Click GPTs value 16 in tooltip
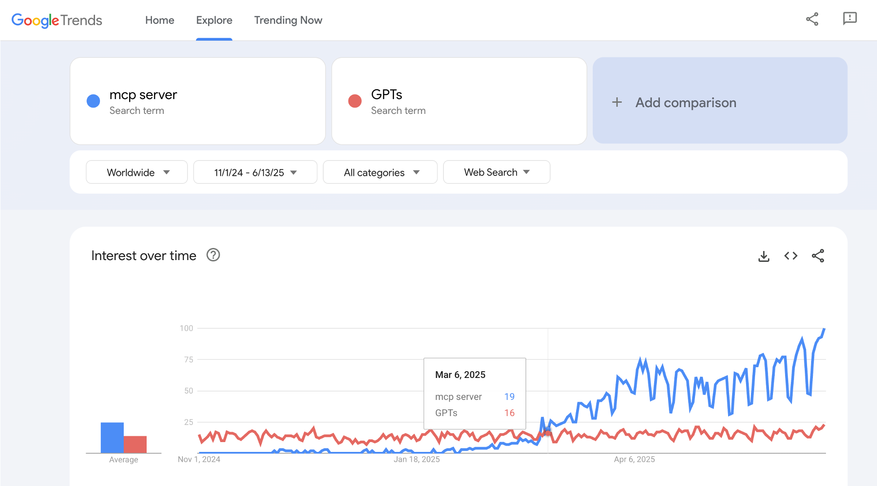This screenshot has width=877, height=486. point(509,413)
